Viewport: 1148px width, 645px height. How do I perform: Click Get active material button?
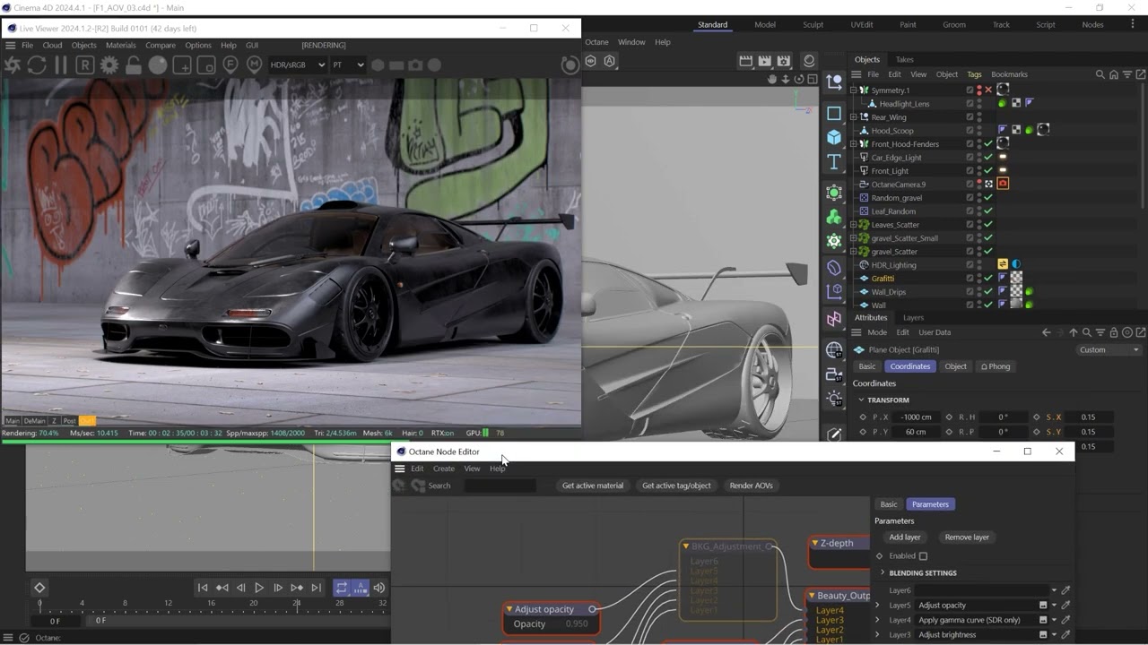pyautogui.click(x=592, y=486)
